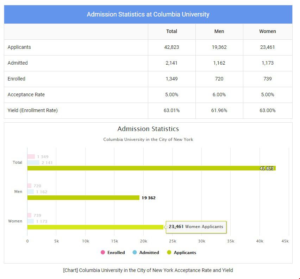Click the Men enrolled pink bar
The image size is (300, 279).
(29, 186)
